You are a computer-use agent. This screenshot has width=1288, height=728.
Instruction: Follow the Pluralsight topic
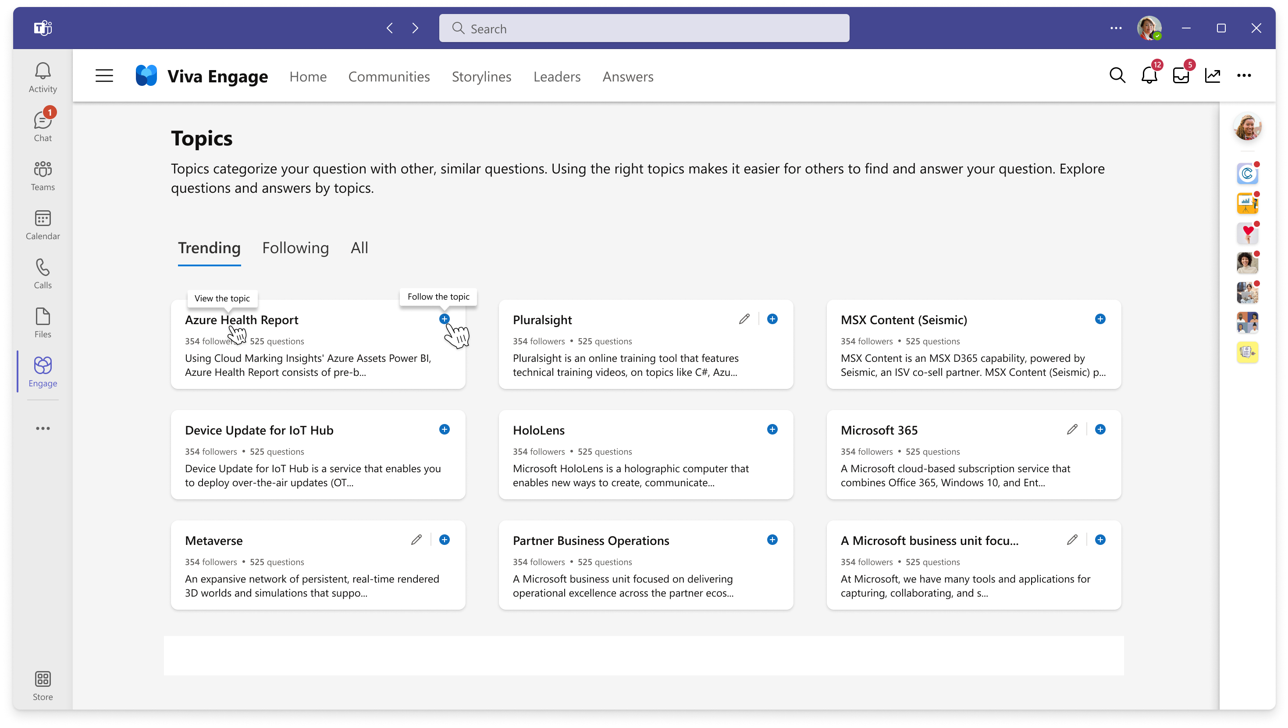772,319
